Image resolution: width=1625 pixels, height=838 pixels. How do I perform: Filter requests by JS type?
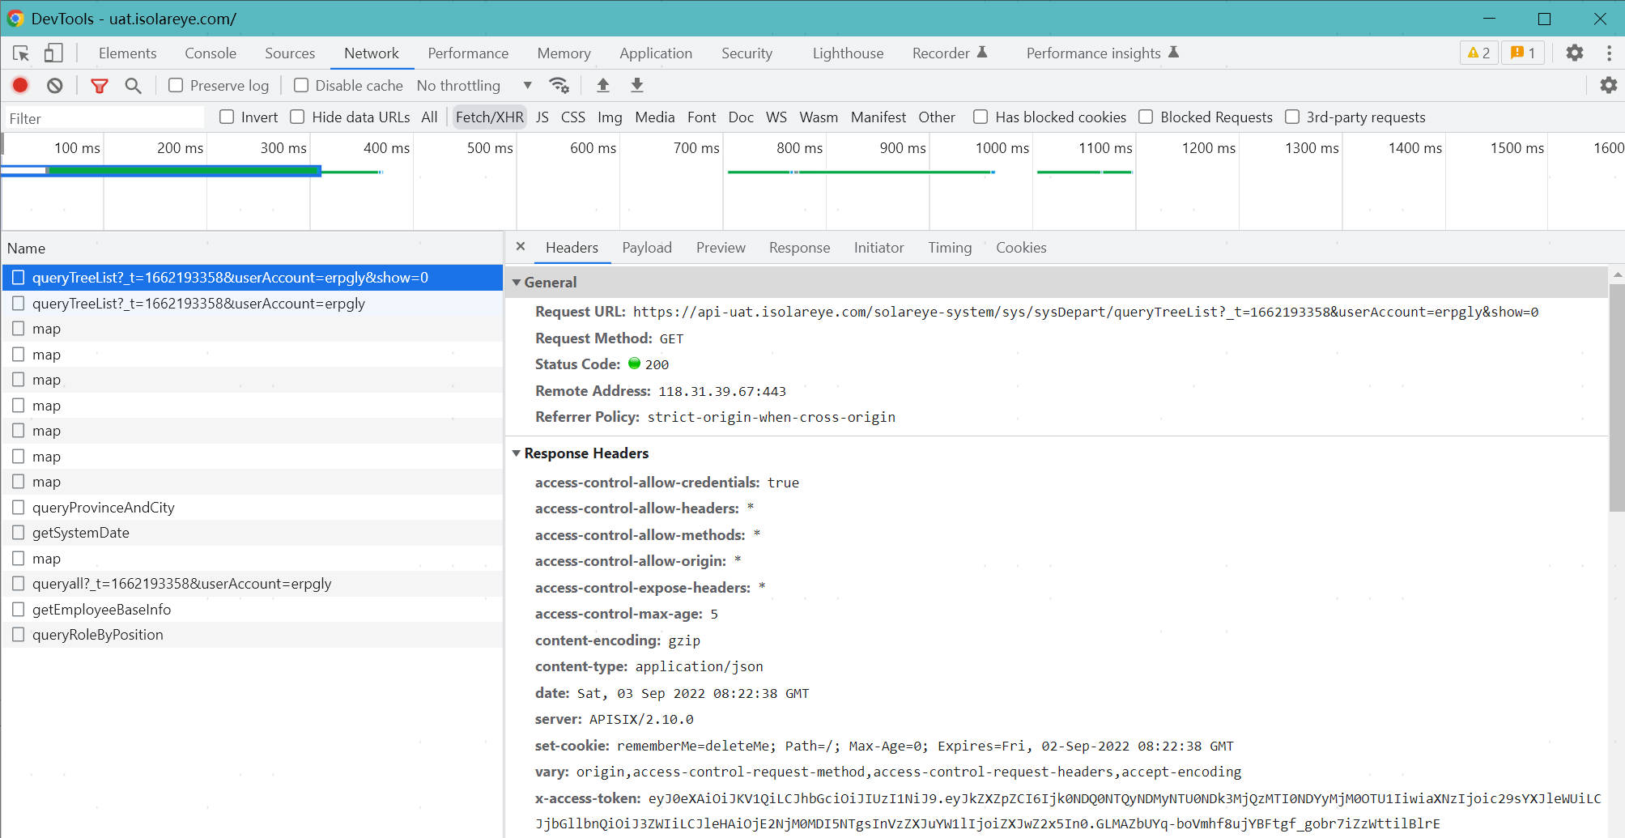pos(542,117)
